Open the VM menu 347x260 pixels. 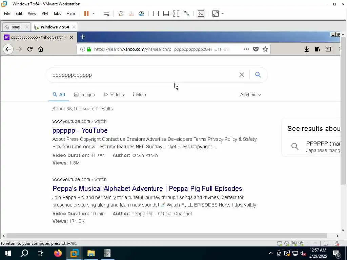click(x=45, y=14)
